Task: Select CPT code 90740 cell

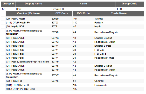Action: coord(55,32)
